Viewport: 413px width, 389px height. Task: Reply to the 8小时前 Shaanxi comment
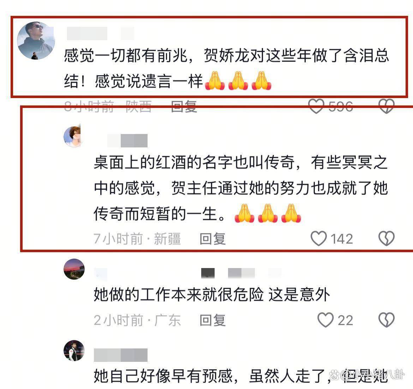[x=184, y=107]
